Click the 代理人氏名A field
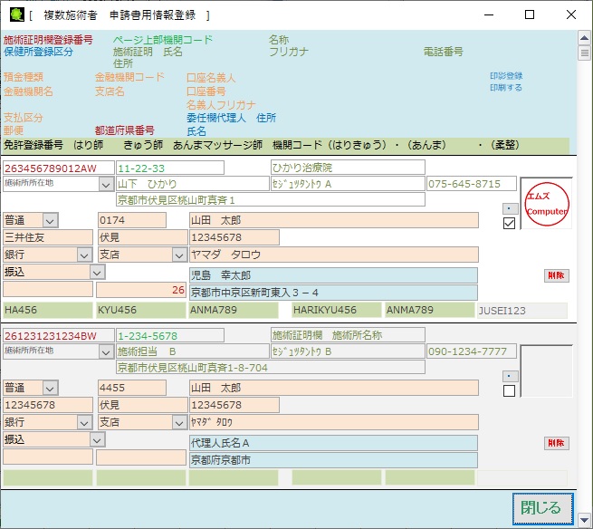This screenshot has height=529, width=593. tap(333, 443)
